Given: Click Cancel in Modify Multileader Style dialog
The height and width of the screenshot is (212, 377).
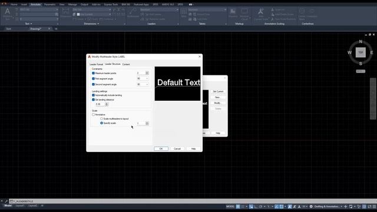Looking at the screenshot, I should point(177,149).
